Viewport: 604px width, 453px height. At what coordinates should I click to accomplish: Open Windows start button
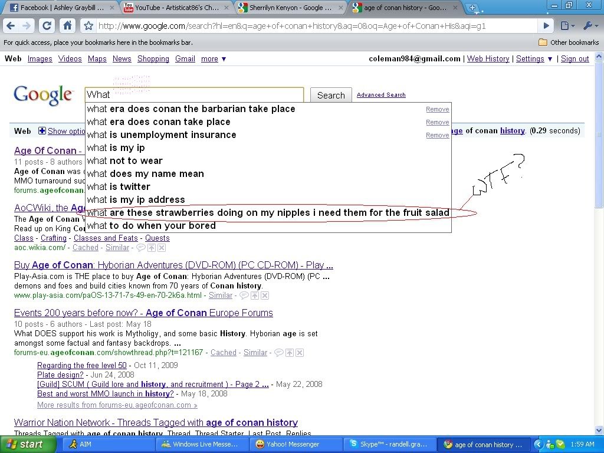click(x=28, y=445)
